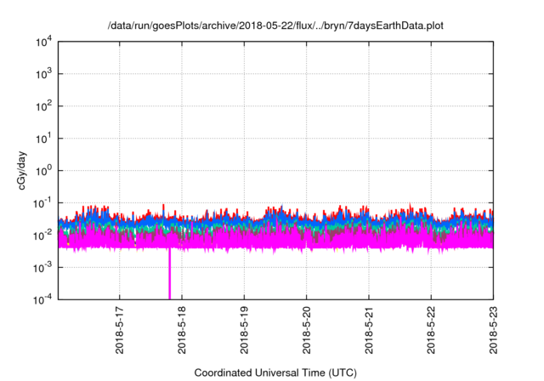Click the 10^4 y-axis tick label

click(43, 42)
